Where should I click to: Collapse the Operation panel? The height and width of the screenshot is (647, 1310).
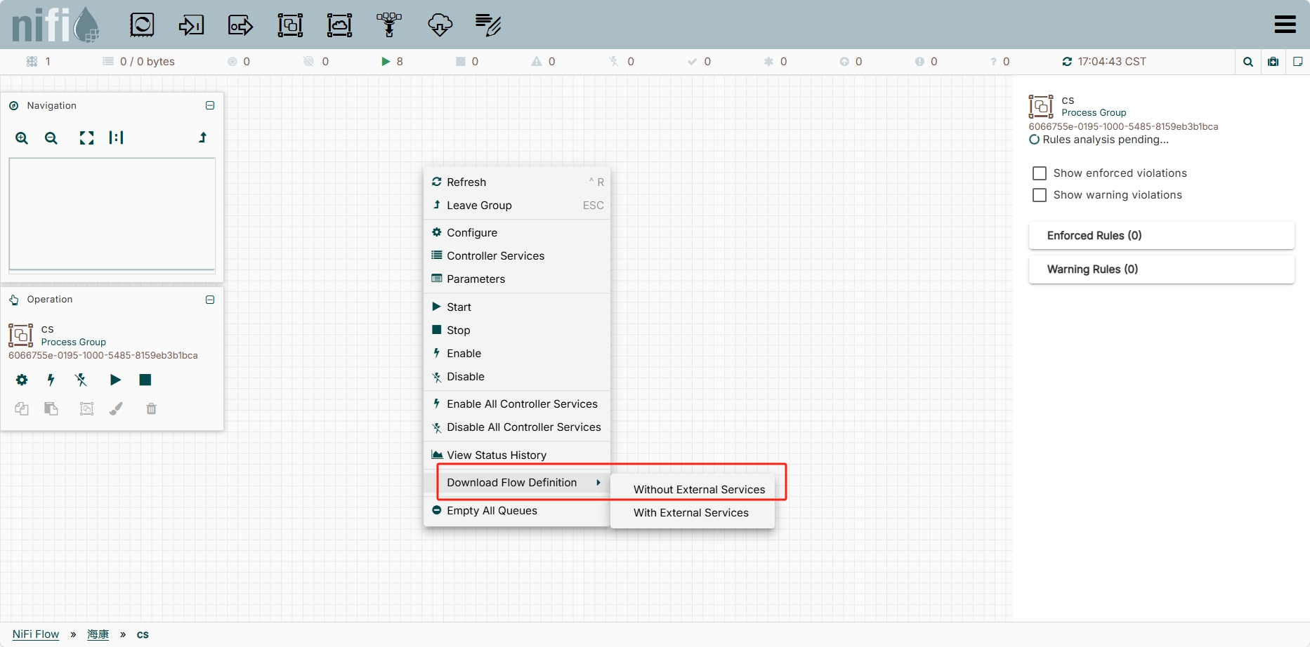(209, 300)
